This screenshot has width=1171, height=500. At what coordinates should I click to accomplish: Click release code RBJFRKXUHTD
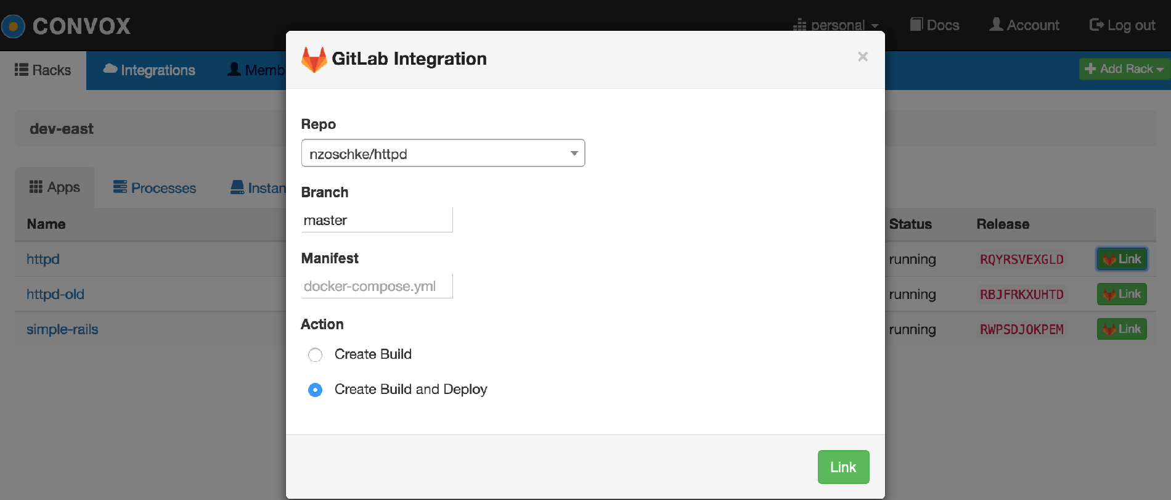(1022, 295)
